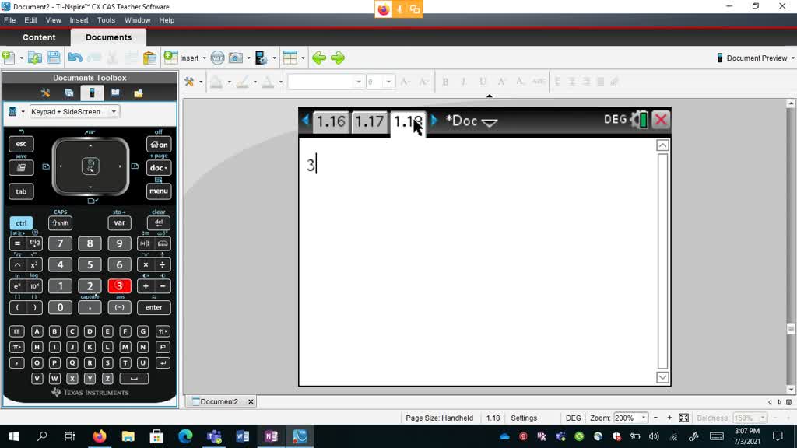Click the x² key on the keypad
Image resolution: width=797 pixels, height=448 pixels.
coord(34,264)
